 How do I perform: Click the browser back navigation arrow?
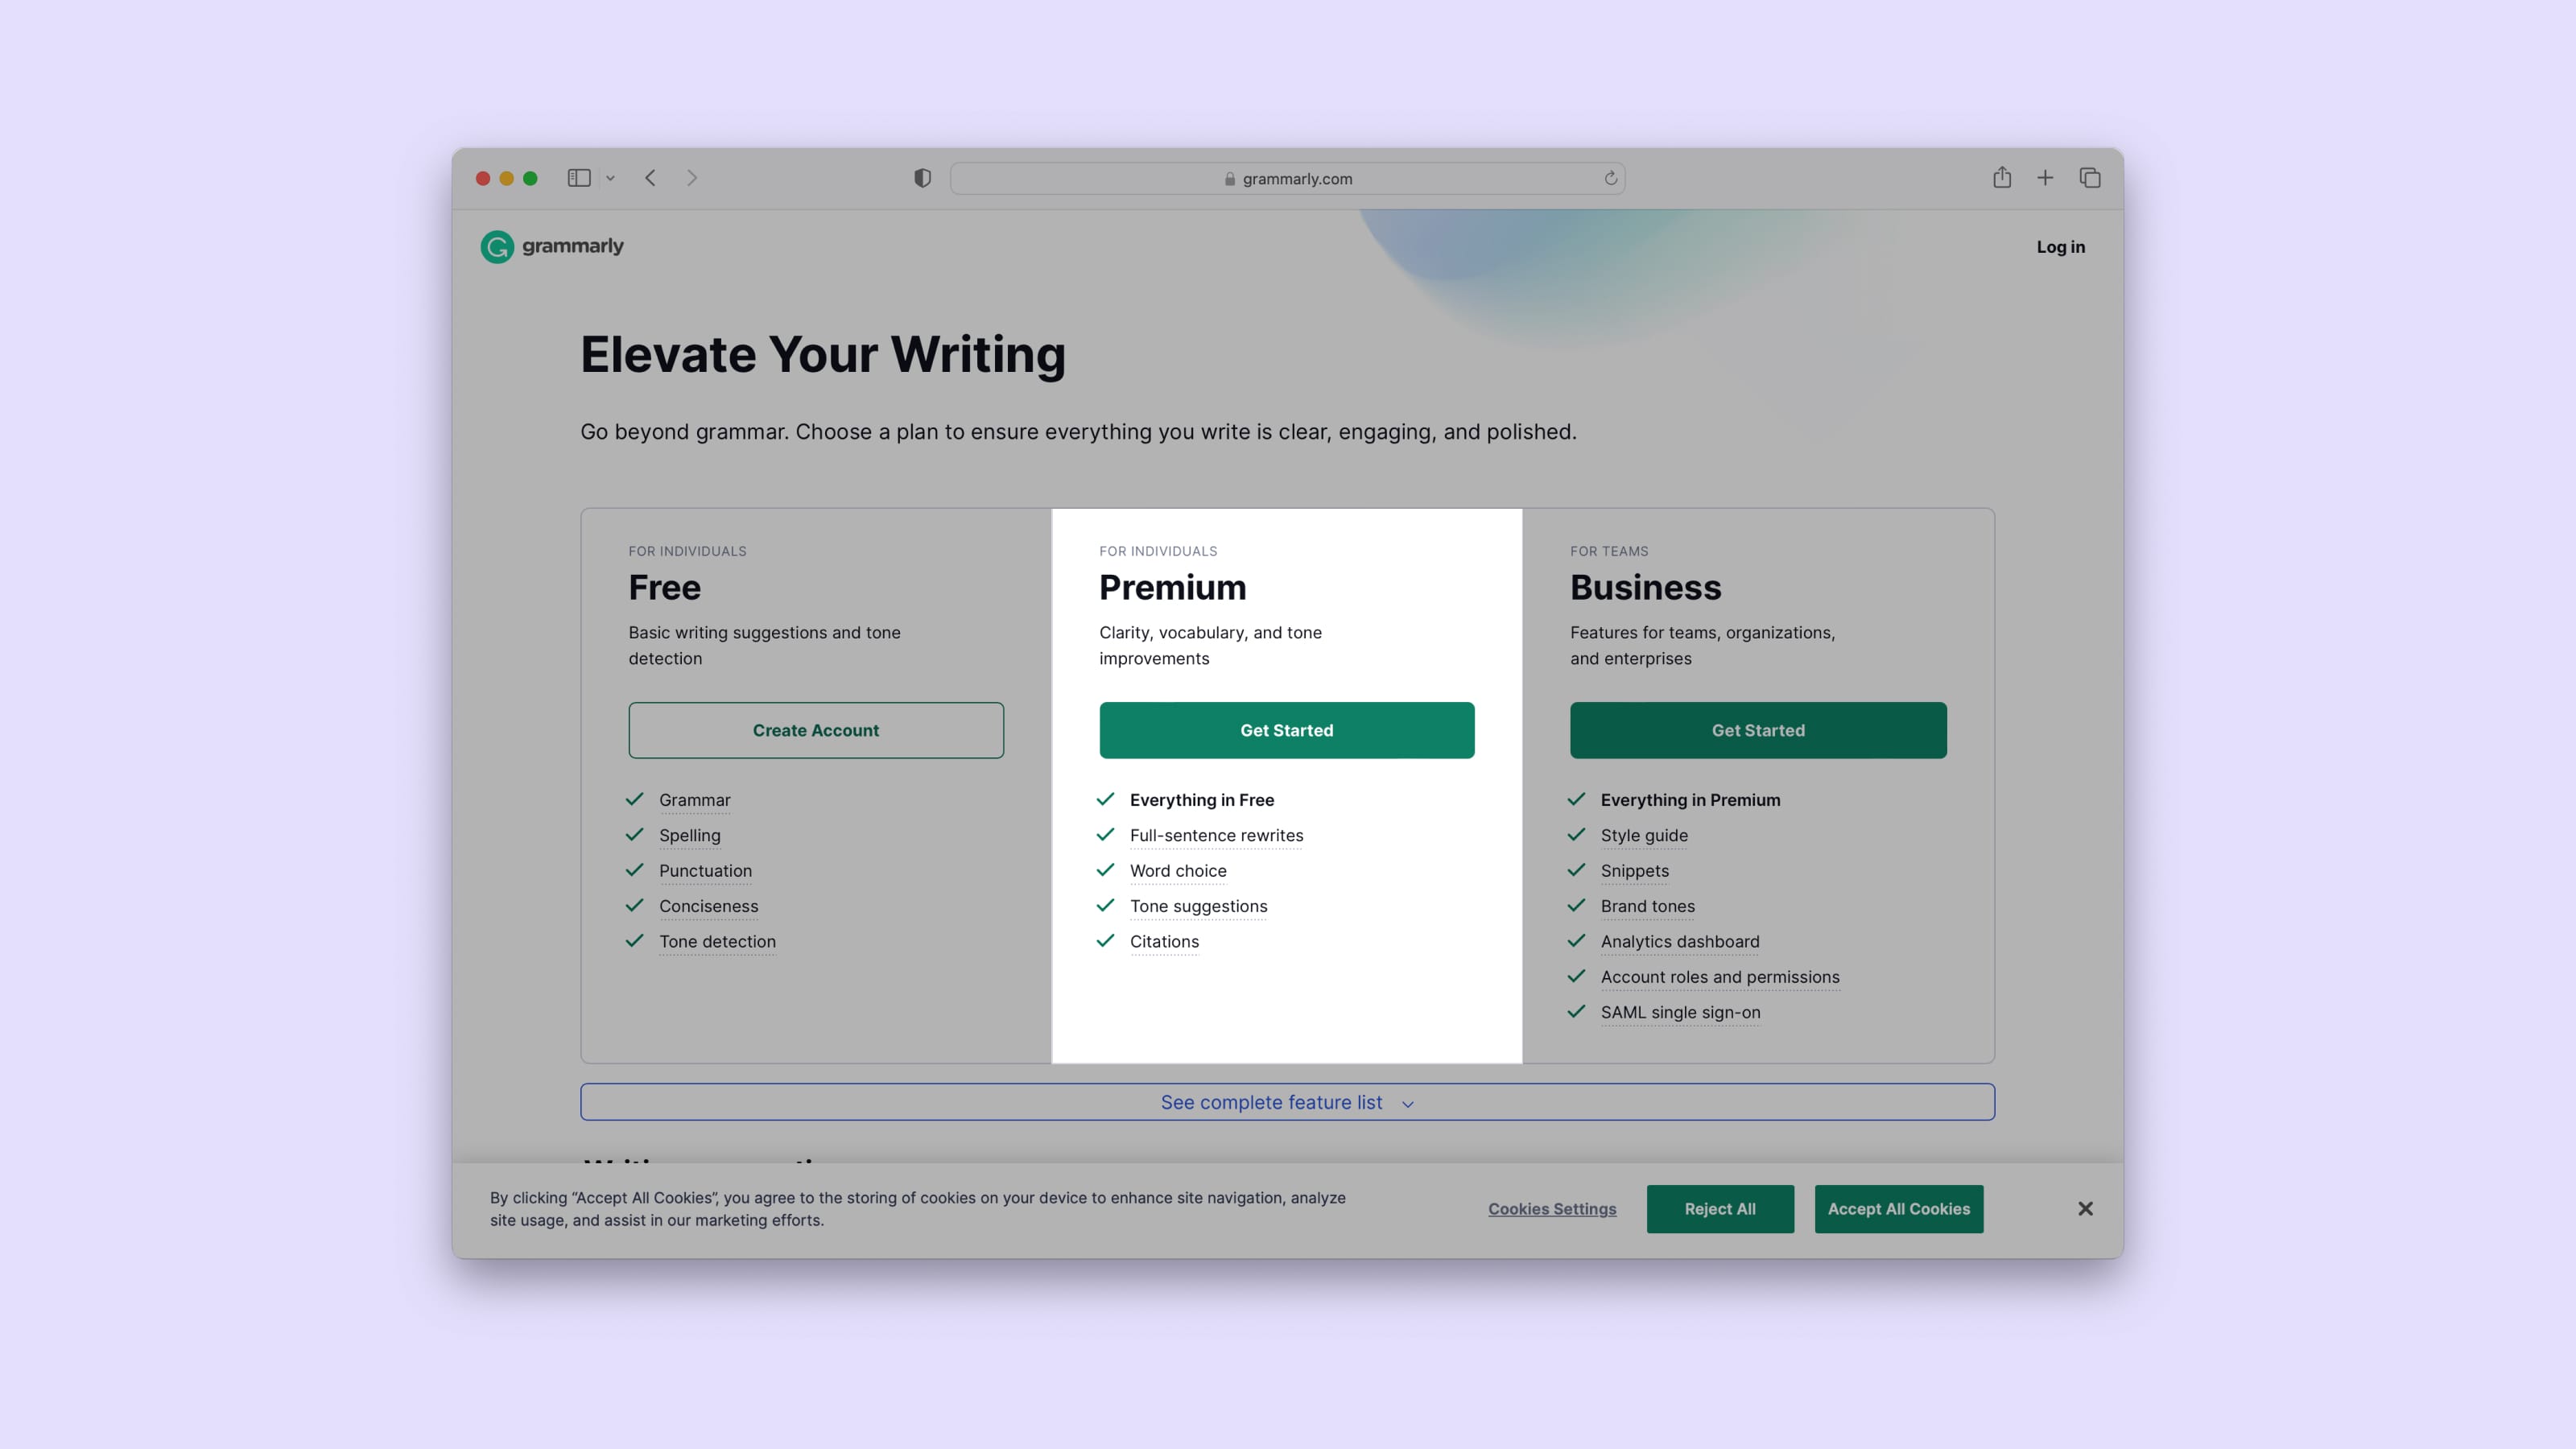tap(651, 179)
